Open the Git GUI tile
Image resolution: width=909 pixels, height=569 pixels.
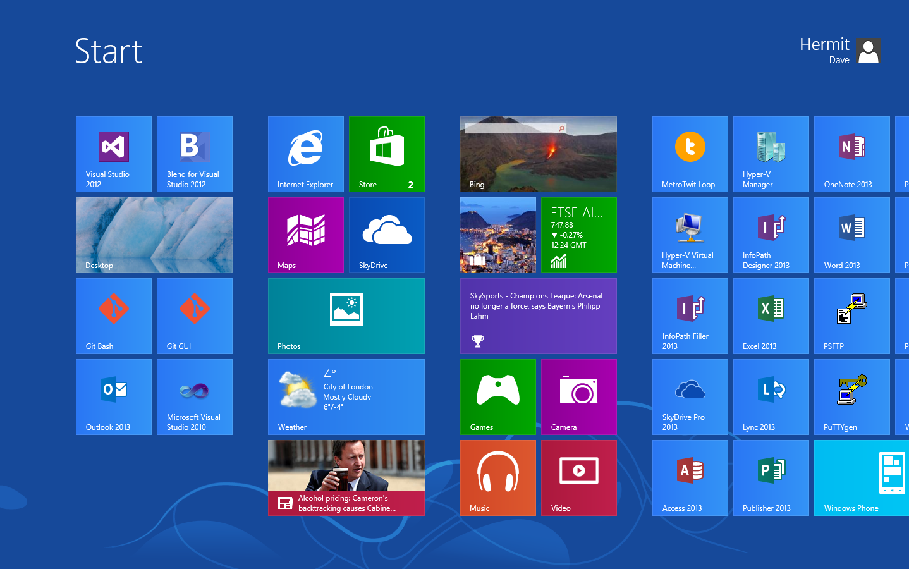coord(195,316)
